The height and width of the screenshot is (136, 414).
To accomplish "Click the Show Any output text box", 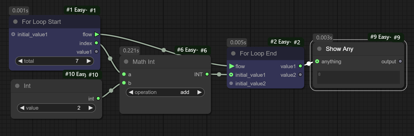I will pyautogui.click(x=358, y=77).
